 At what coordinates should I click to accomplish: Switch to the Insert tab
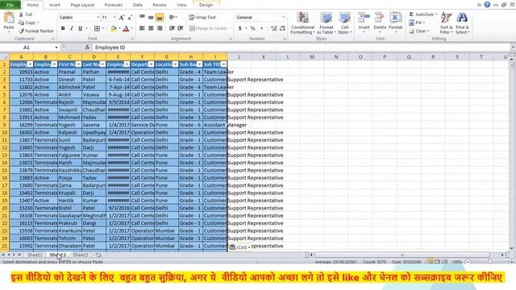[x=54, y=5]
